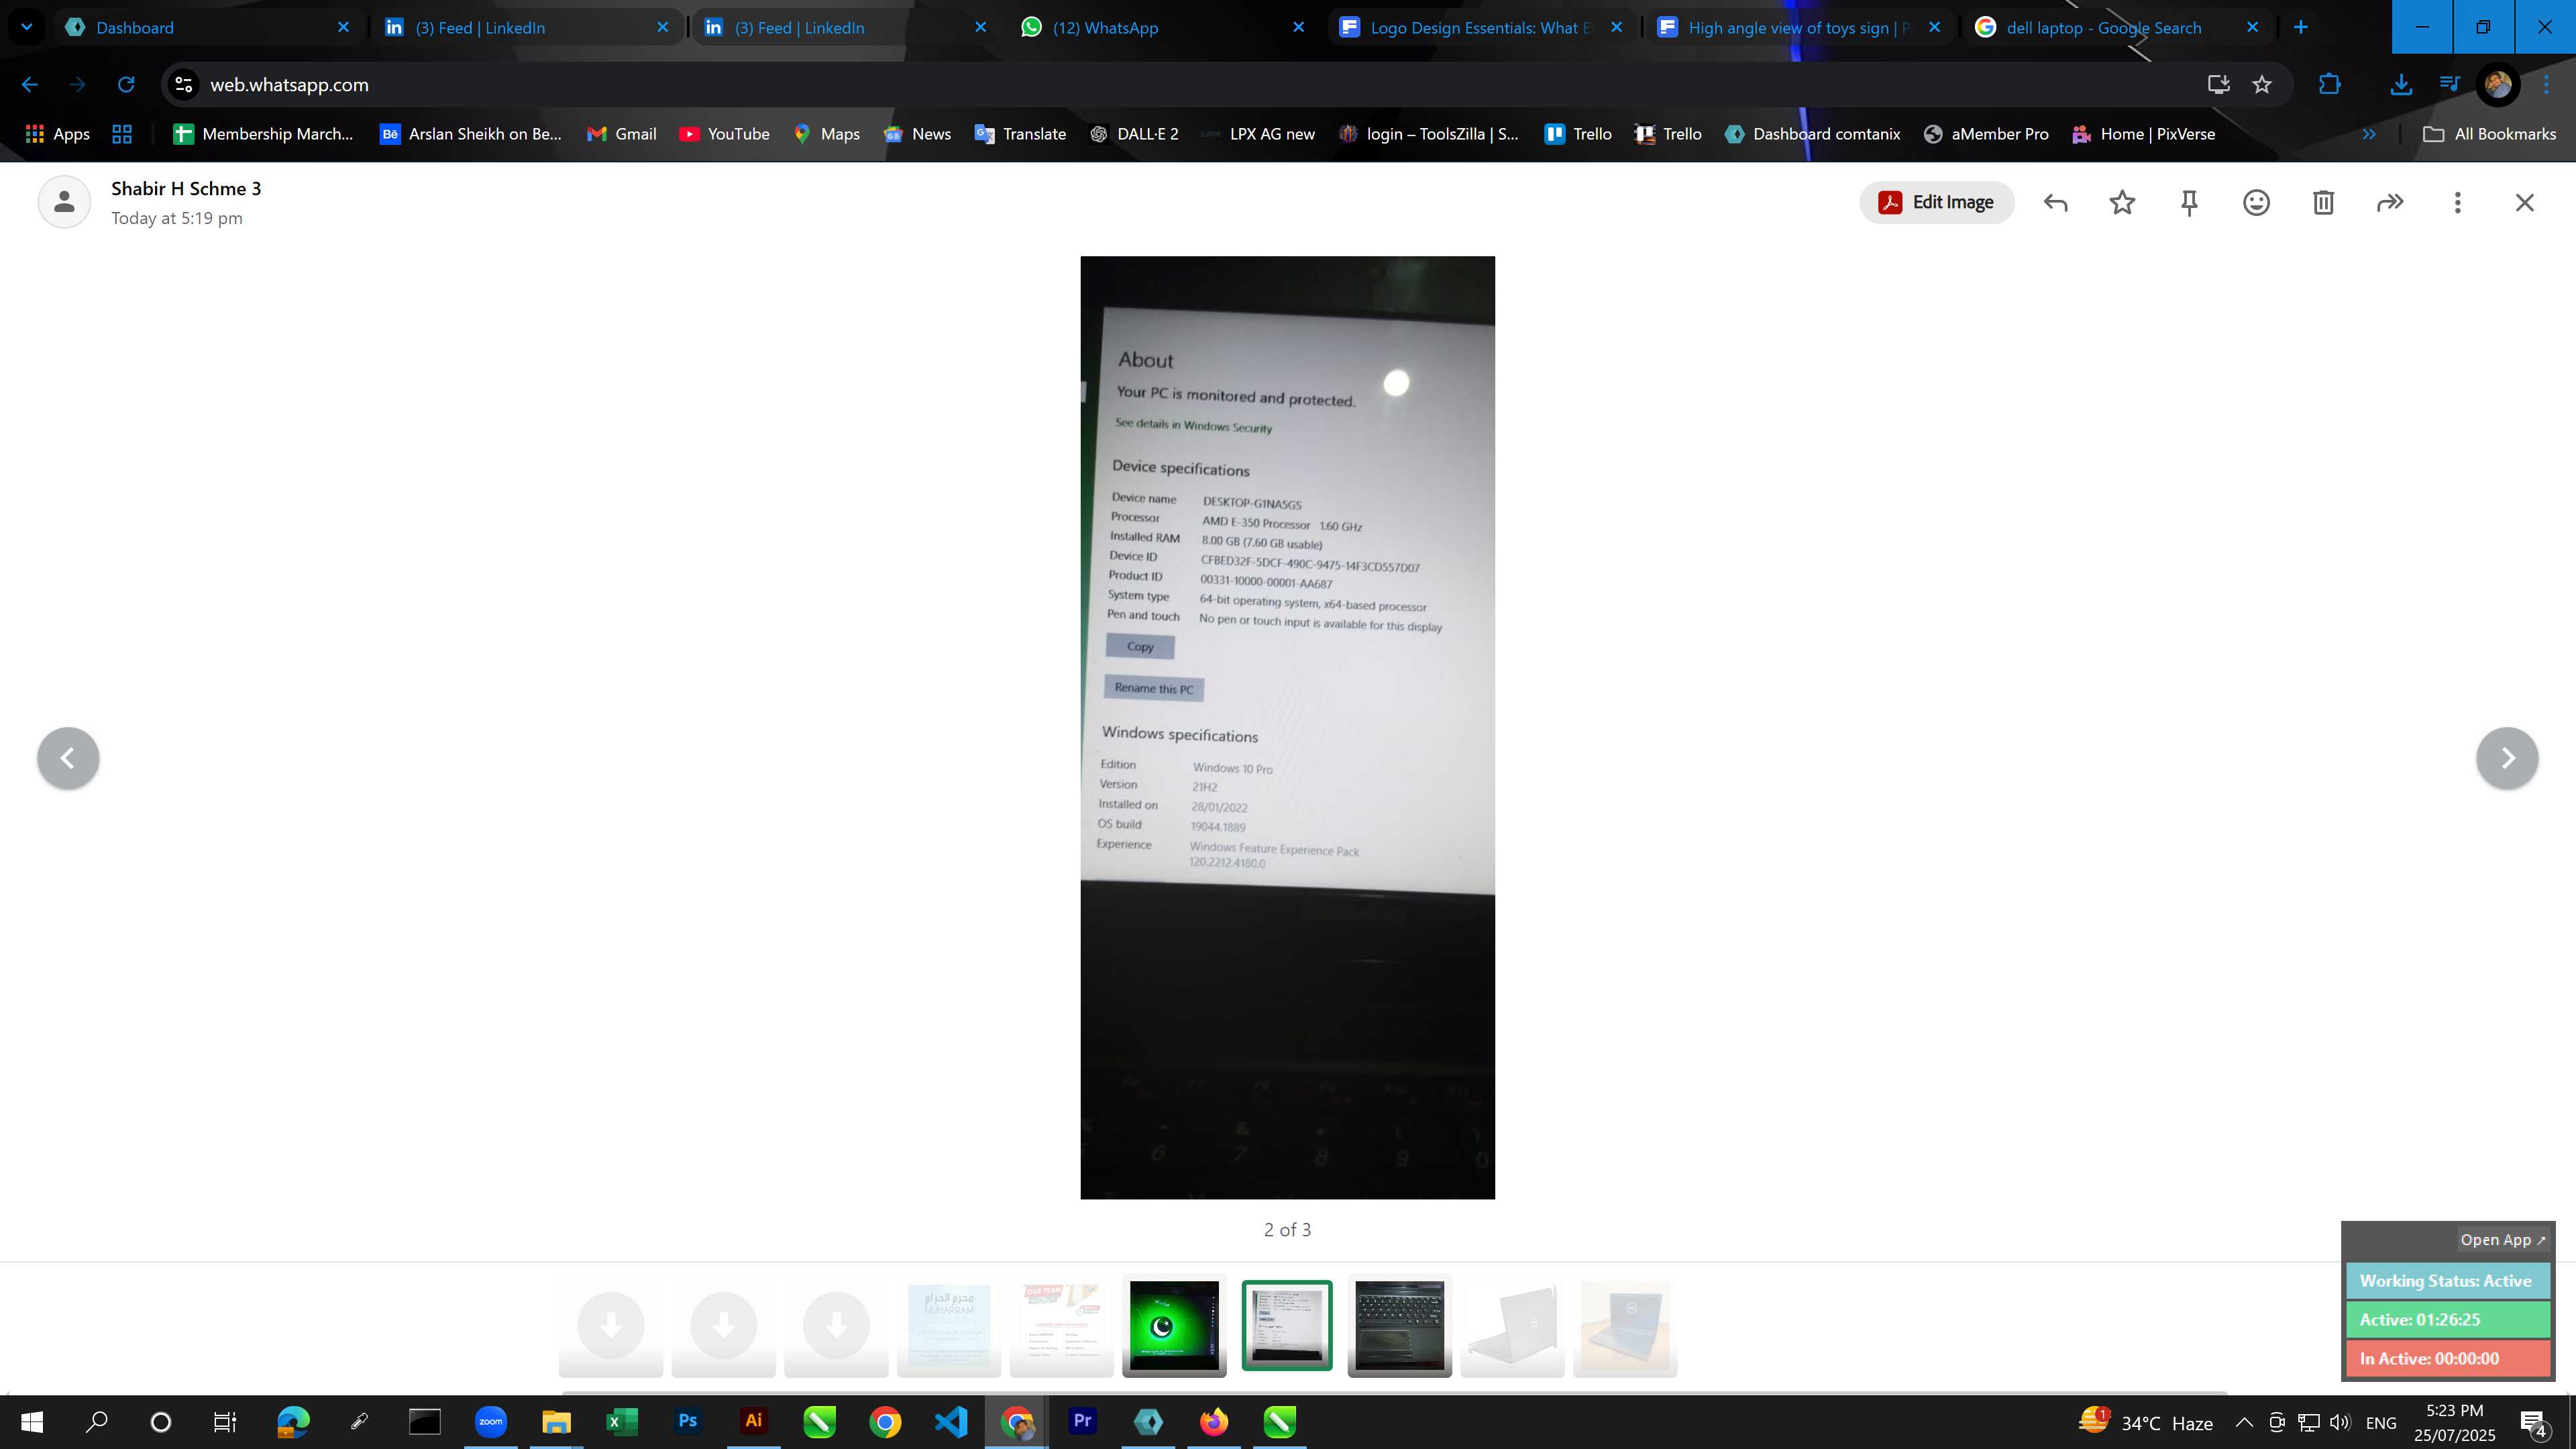Open a new browser tab
2576x1449 pixels.
click(x=2301, y=27)
